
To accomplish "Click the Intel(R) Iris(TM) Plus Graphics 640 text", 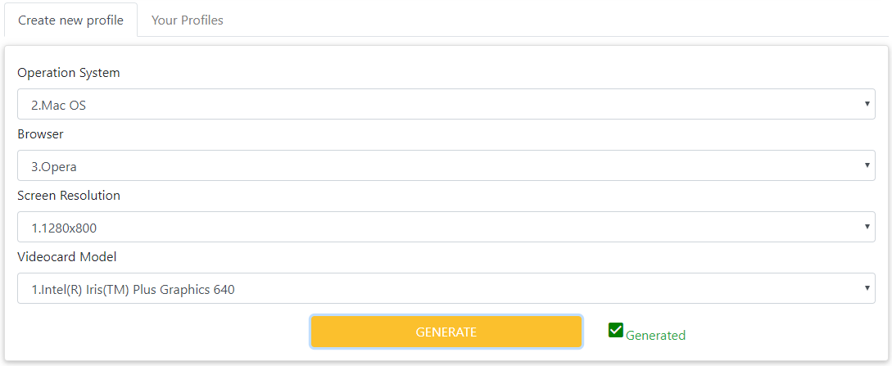I will pos(133,289).
